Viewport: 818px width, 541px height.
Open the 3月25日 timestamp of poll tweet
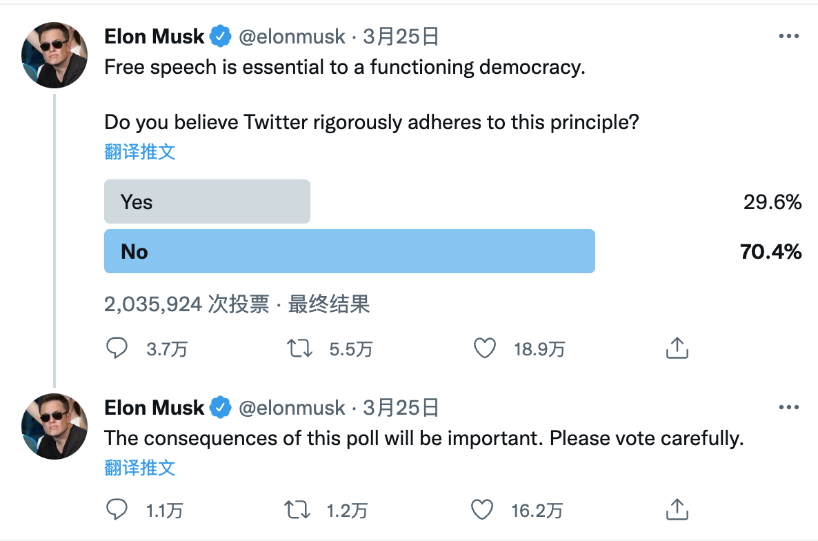(x=401, y=37)
